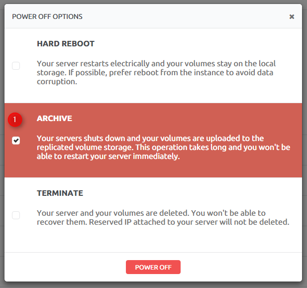This screenshot has width=307, height=288.
Task: Click the Terminate description paragraph
Action: (x=163, y=217)
